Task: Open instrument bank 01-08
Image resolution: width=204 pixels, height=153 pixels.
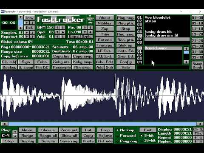Action: pyautogui.click(x=198, y=17)
